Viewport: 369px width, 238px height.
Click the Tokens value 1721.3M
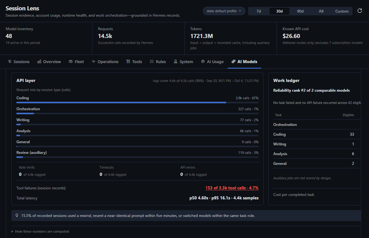(x=201, y=36)
